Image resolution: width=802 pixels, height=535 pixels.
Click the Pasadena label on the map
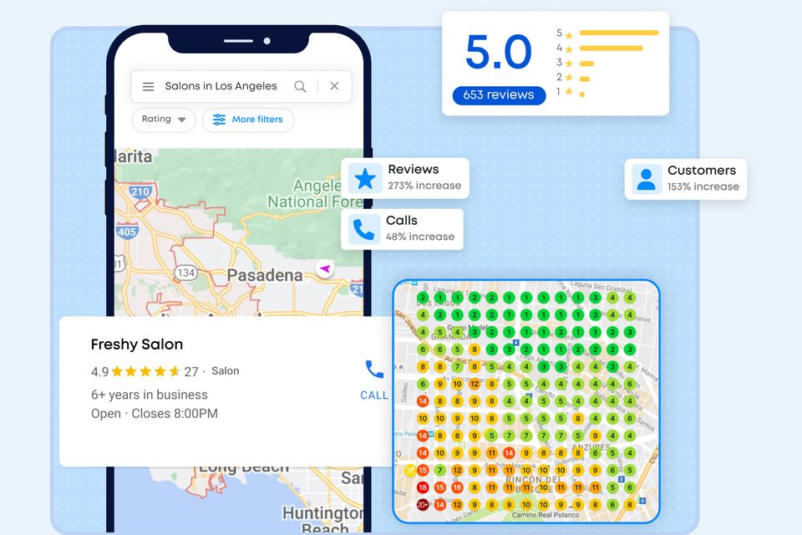(x=265, y=275)
